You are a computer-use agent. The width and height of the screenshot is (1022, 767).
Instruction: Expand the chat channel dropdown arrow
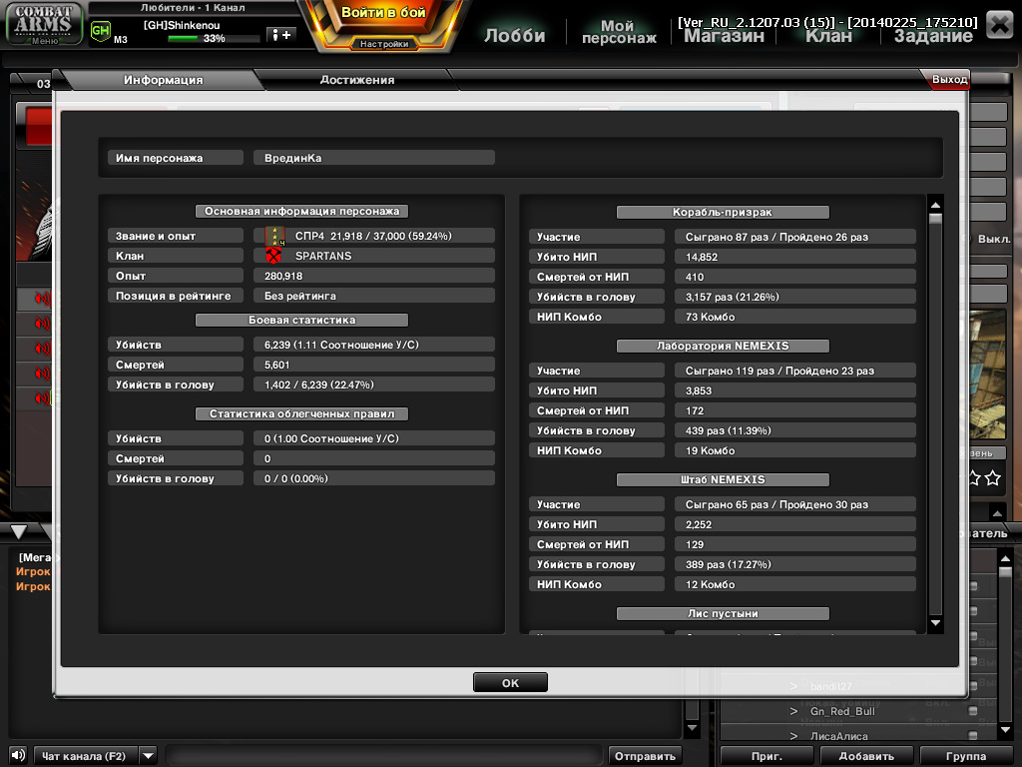[x=149, y=756]
